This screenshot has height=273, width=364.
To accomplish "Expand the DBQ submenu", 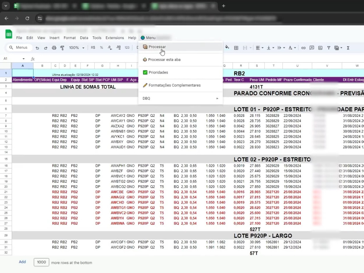I will coord(181,98).
